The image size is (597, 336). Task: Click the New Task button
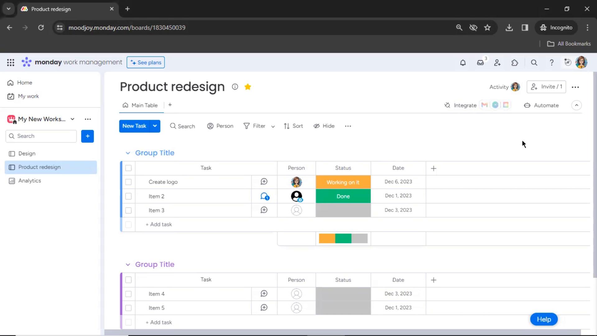point(134,126)
